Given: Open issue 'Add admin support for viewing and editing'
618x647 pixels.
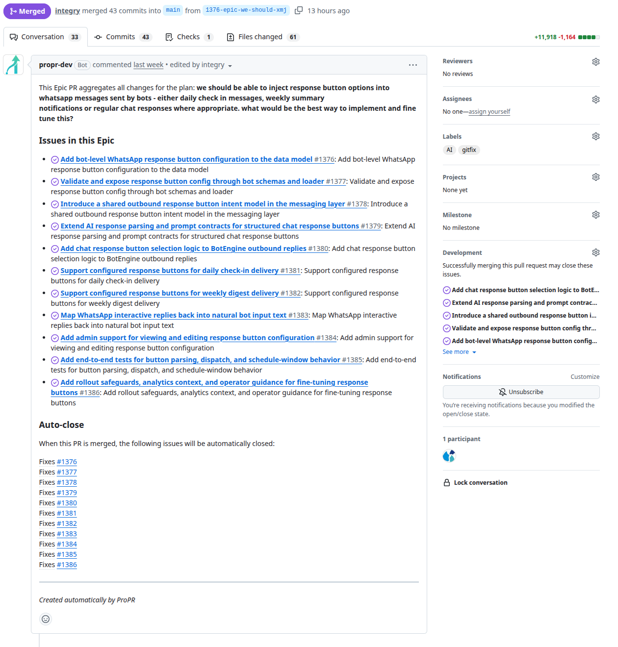Looking at the screenshot, I should pos(187,338).
